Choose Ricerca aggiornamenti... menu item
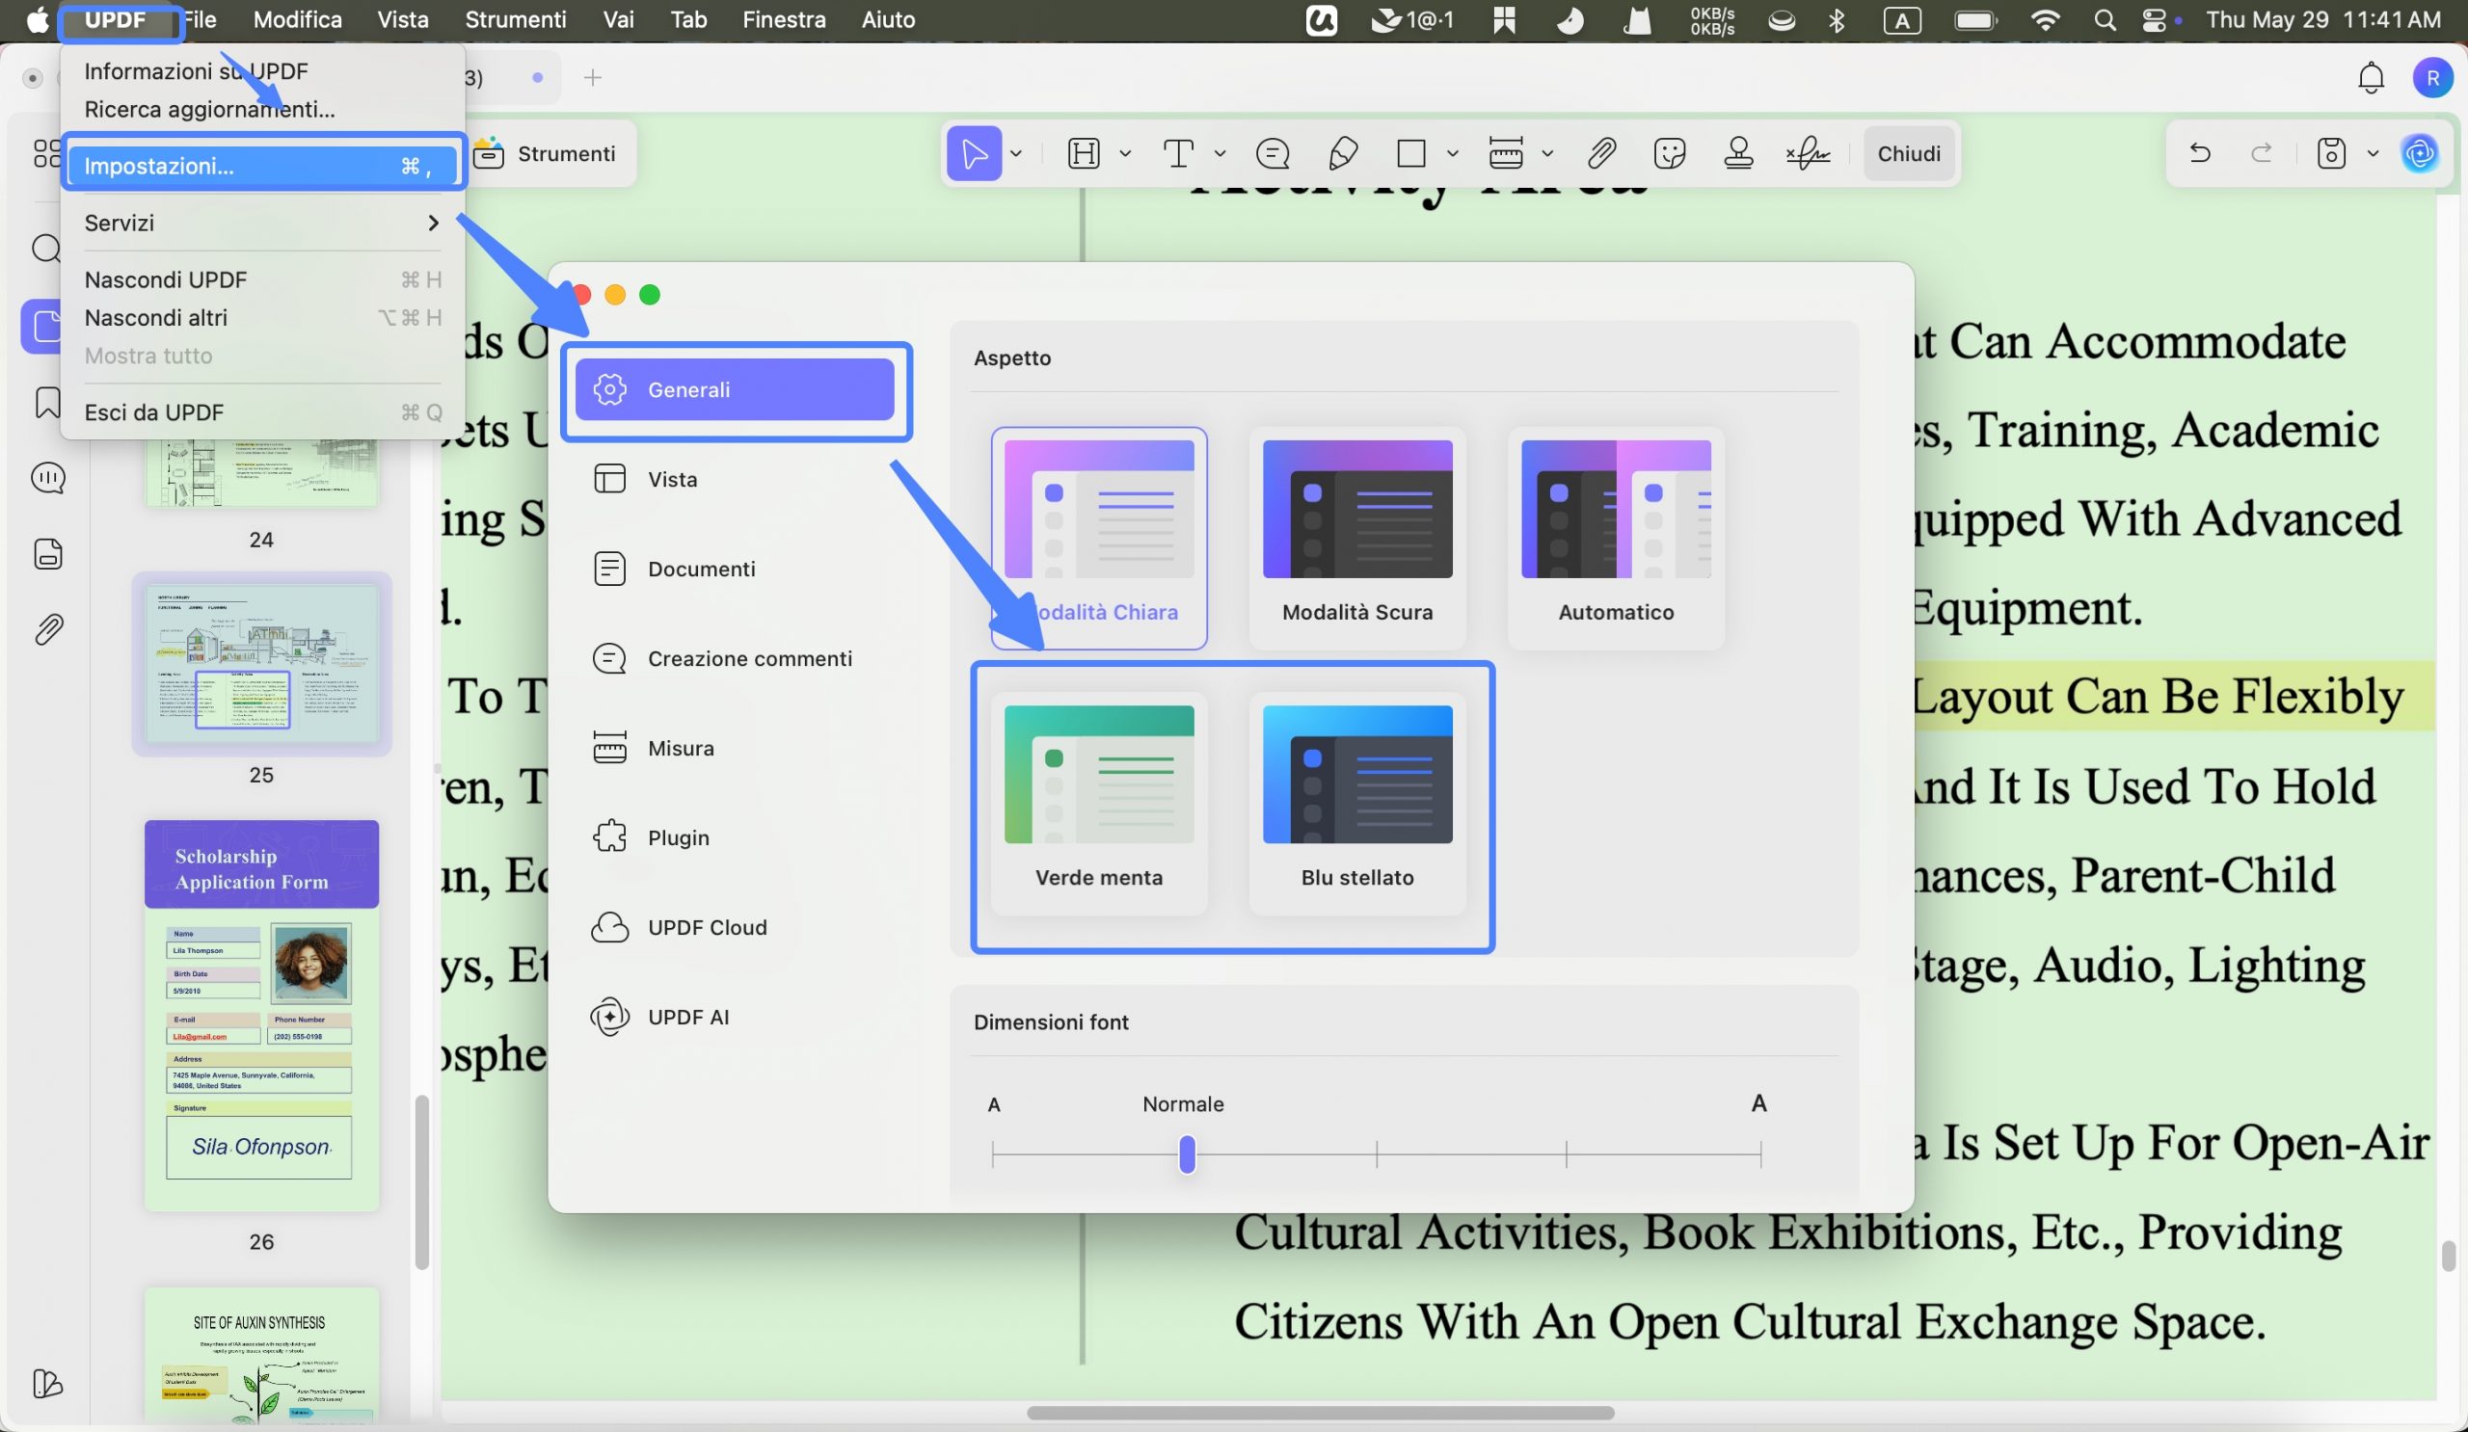The width and height of the screenshot is (2468, 1432). tap(262, 110)
